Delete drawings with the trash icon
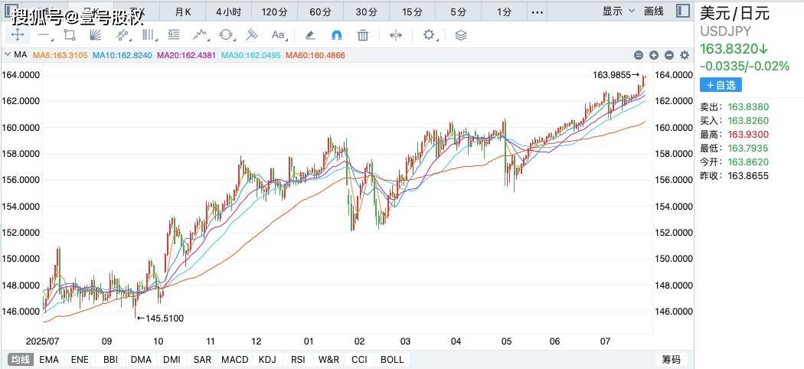 pyautogui.click(x=363, y=35)
